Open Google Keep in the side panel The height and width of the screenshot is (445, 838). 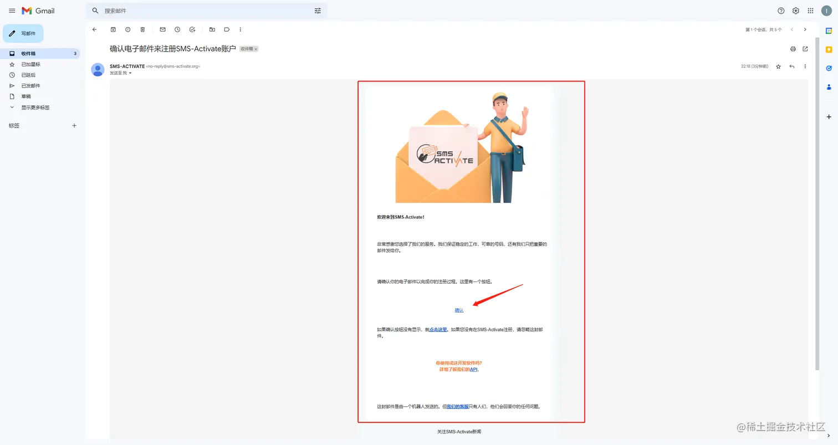point(829,49)
